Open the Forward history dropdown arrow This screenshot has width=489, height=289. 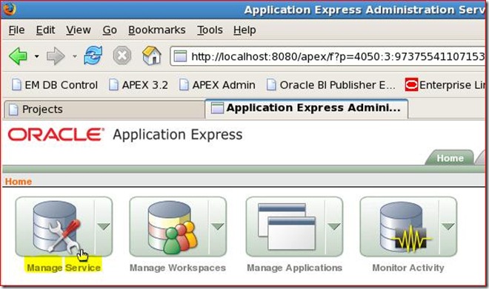coord(75,57)
